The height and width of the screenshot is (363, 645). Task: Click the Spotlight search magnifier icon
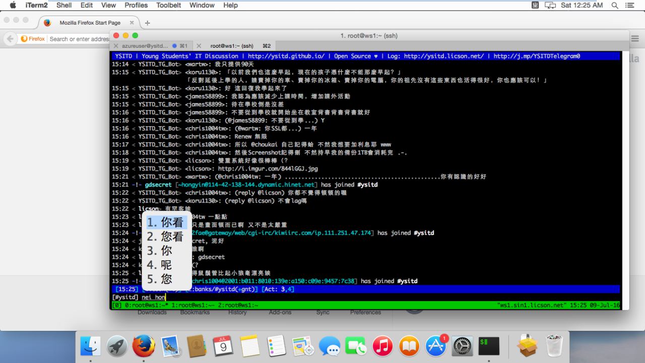[615, 5]
